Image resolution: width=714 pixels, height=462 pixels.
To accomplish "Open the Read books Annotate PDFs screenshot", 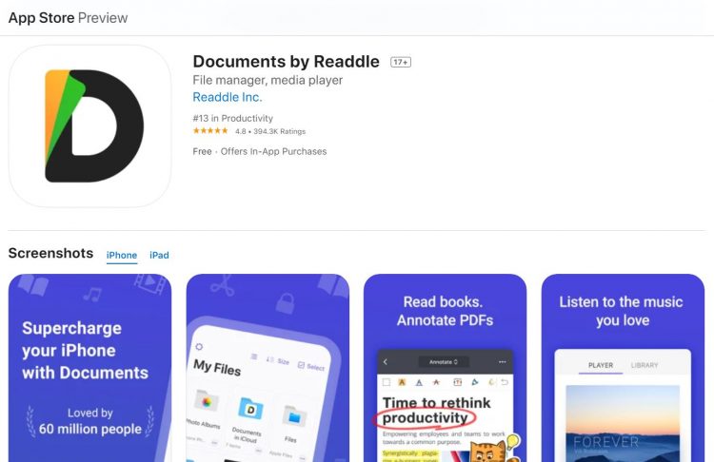I will pos(445,368).
